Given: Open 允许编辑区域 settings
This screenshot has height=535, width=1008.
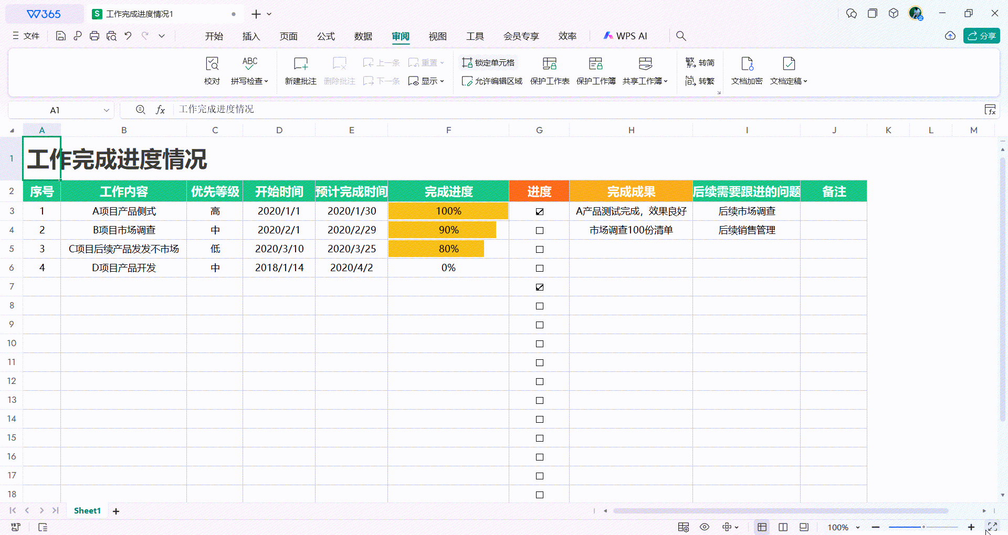Looking at the screenshot, I should click(x=492, y=81).
